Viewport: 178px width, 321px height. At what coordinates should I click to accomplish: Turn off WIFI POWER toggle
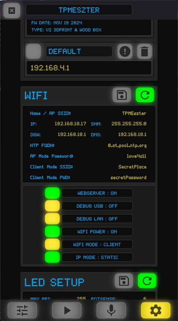click(x=52, y=231)
